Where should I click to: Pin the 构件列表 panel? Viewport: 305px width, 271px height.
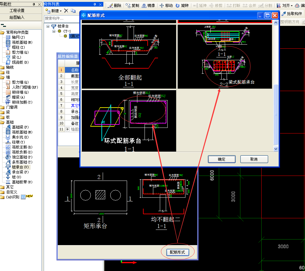[x=95, y=4]
